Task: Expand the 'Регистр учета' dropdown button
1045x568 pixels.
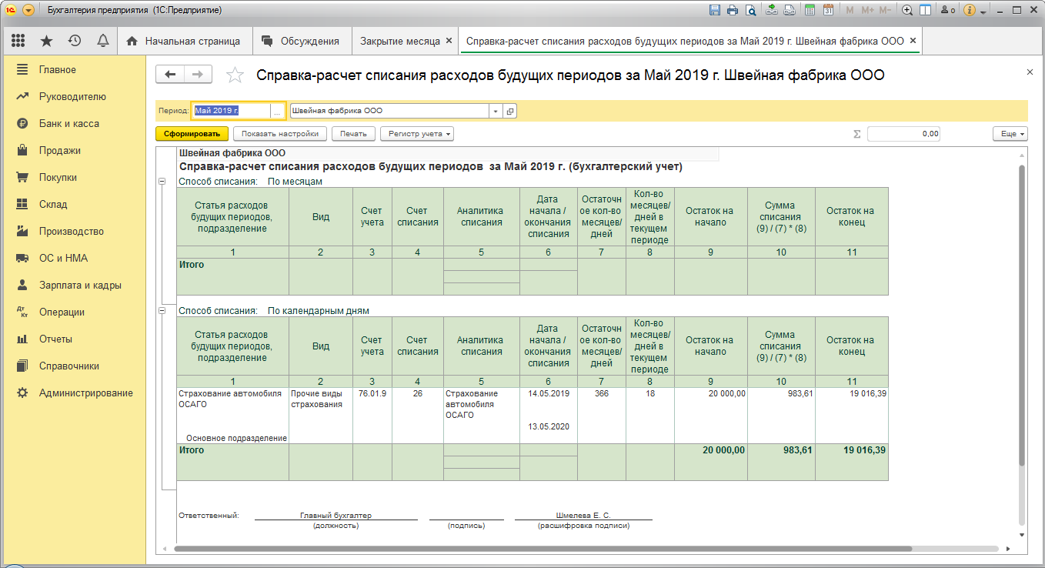Action: 416,134
